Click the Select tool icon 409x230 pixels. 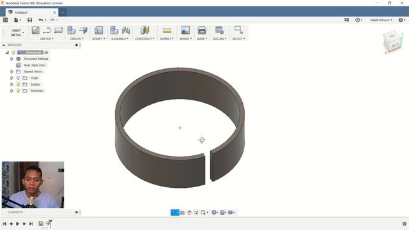coord(238,30)
